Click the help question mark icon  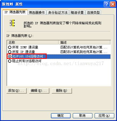[x=106, y=4]
